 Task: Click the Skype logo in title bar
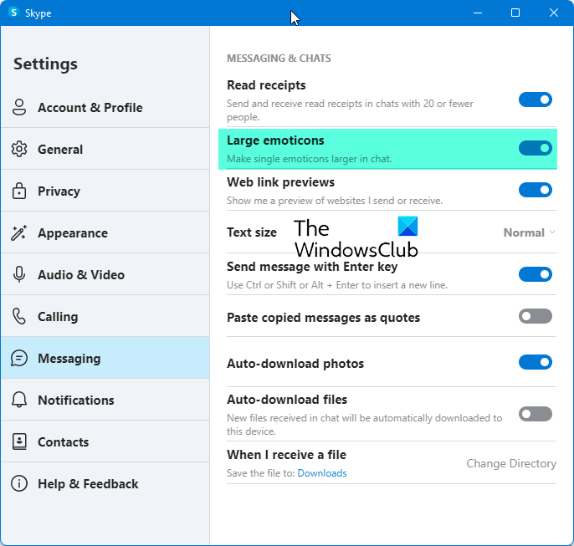[x=14, y=13]
